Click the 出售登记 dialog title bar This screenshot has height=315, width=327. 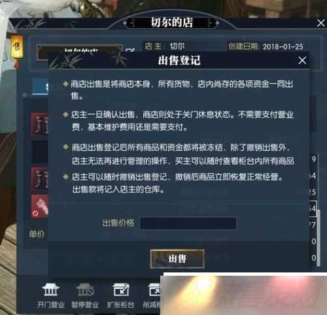pos(179,60)
